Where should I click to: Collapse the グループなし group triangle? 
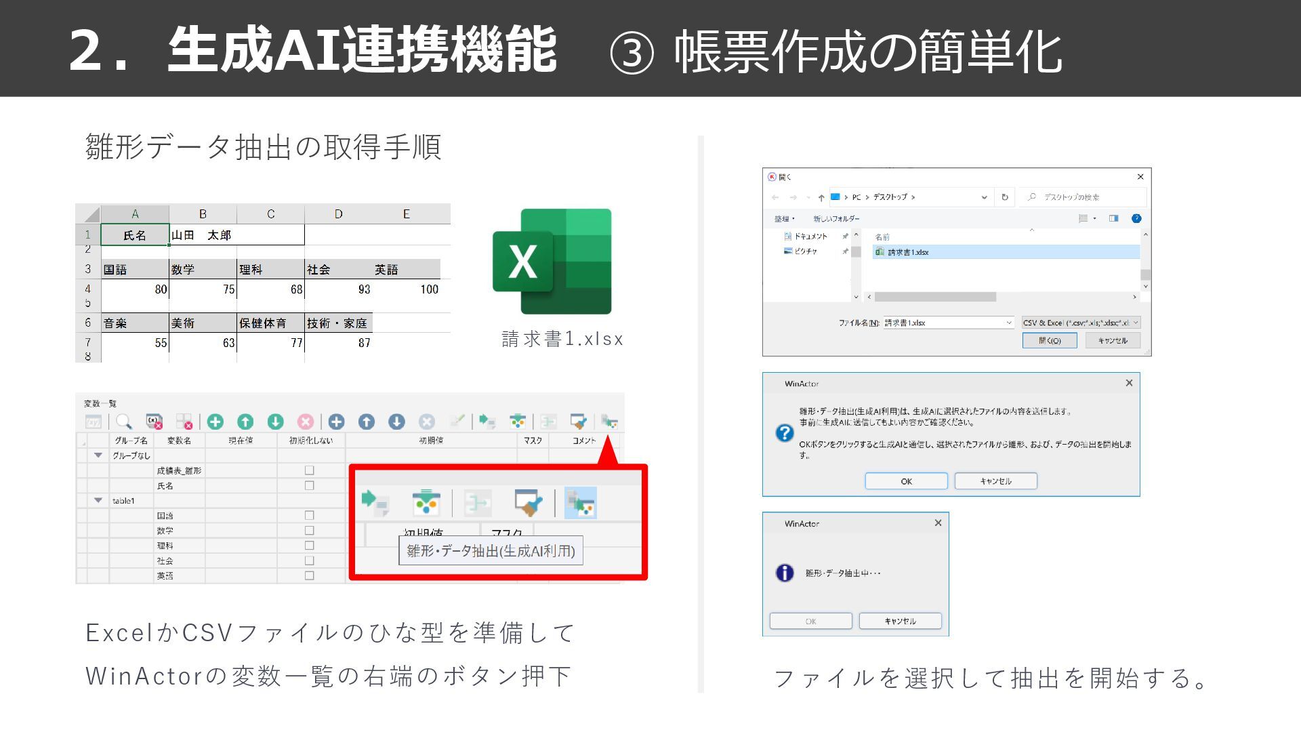click(x=98, y=455)
